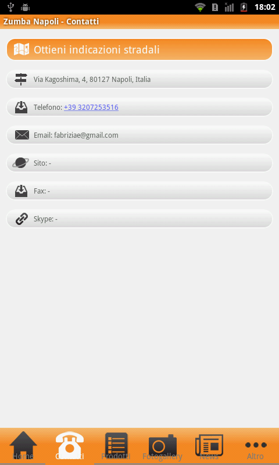Select the Contatti telephone tab
Screen dimensions: 279x465
[70, 446]
